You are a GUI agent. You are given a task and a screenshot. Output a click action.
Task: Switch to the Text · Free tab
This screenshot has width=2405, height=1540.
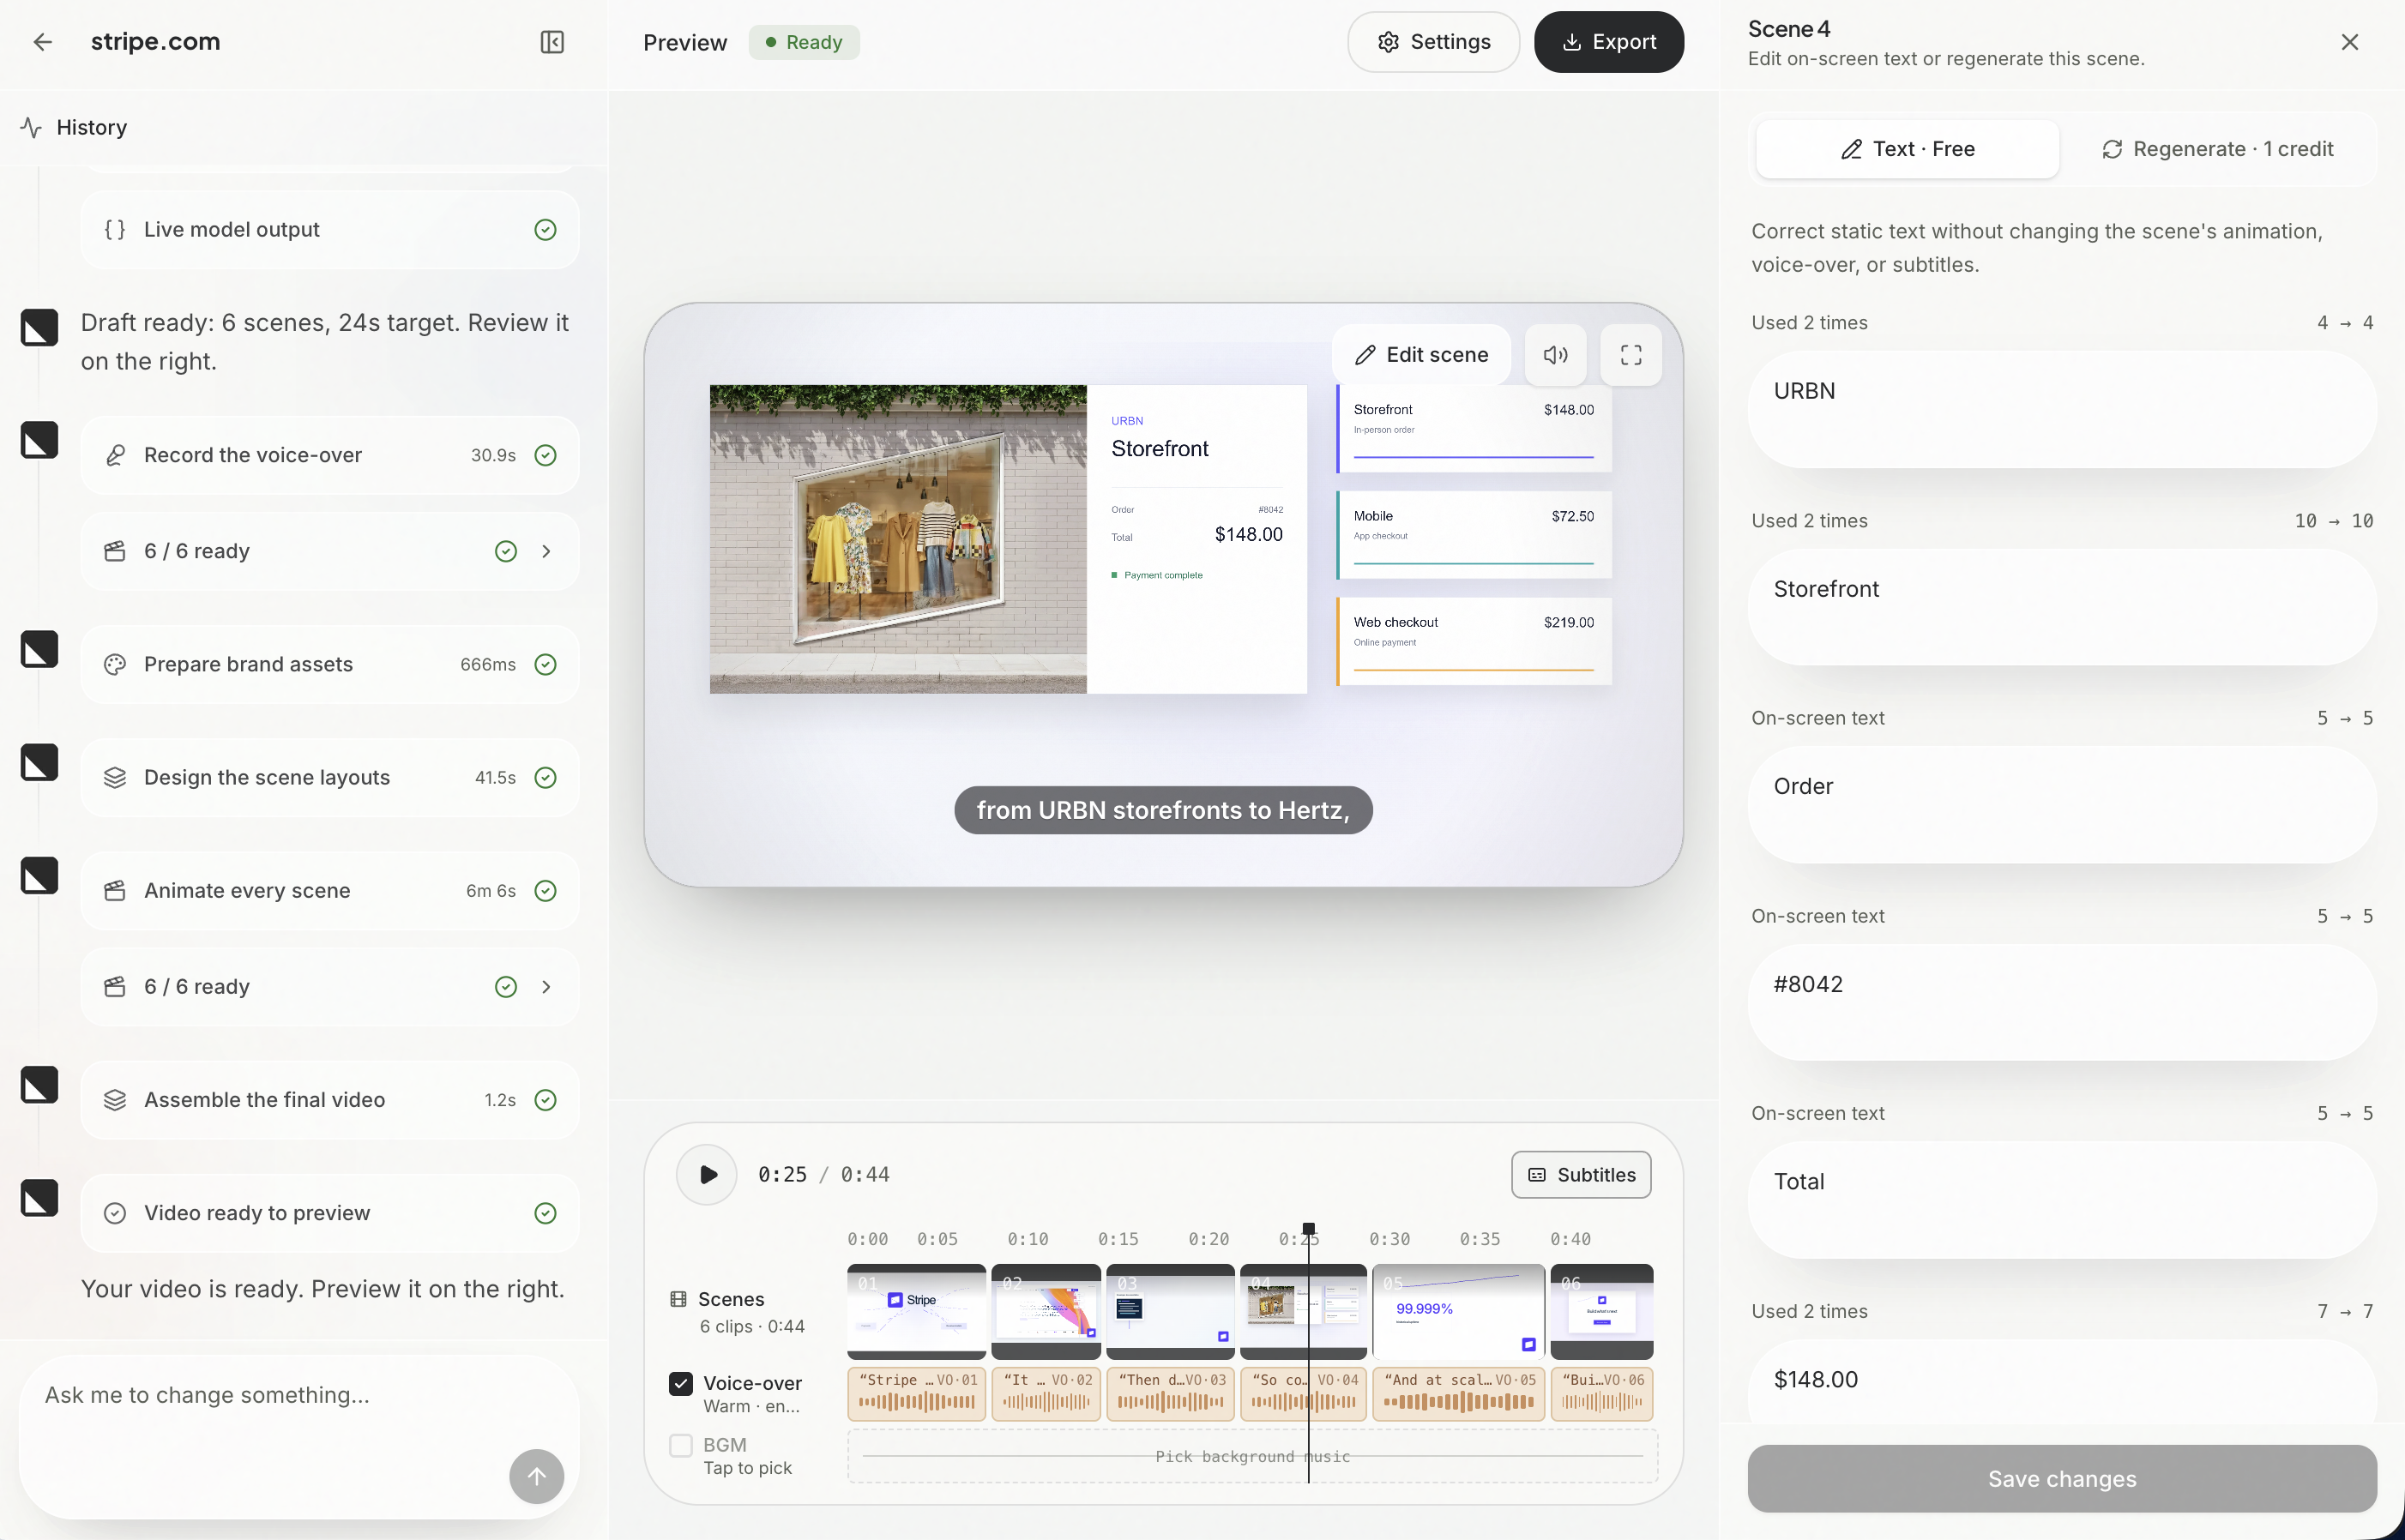[x=1907, y=149]
